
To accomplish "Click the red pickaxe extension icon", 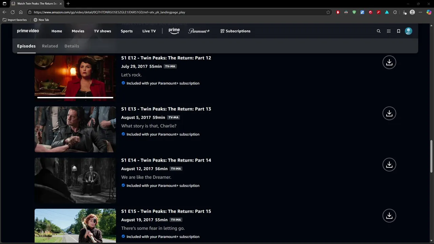I will coord(379,12).
